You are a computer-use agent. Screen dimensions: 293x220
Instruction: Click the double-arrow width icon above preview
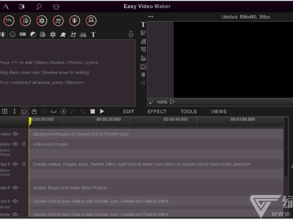(x=151, y=17)
